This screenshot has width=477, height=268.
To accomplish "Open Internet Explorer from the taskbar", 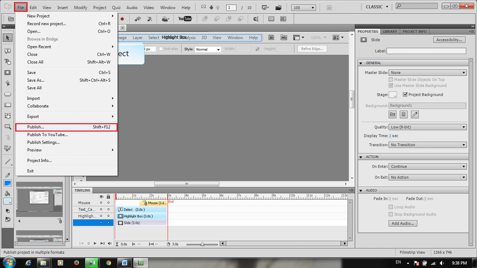I will (x=28, y=262).
